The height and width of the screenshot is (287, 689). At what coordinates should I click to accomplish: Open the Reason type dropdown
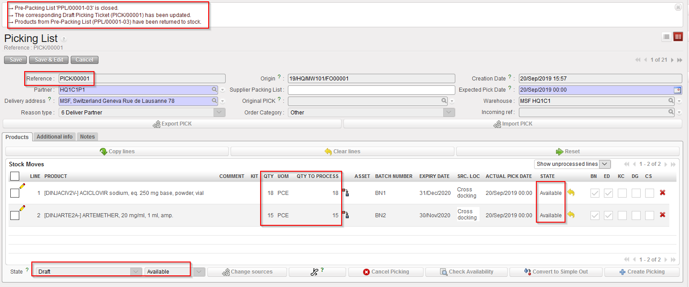coord(219,113)
